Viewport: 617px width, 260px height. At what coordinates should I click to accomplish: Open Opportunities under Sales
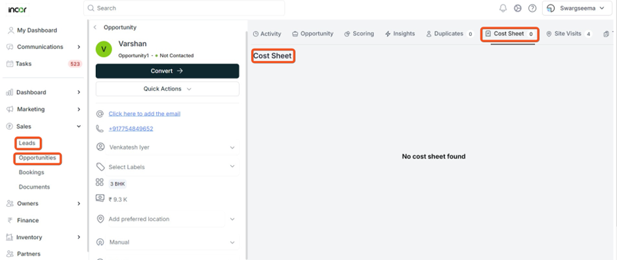(x=37, y=158)
